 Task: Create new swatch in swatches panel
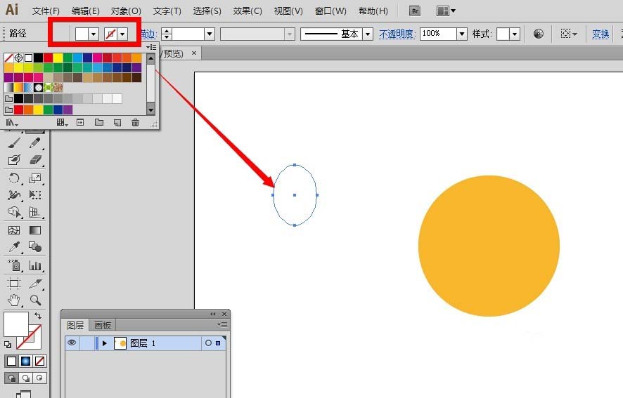117,123
